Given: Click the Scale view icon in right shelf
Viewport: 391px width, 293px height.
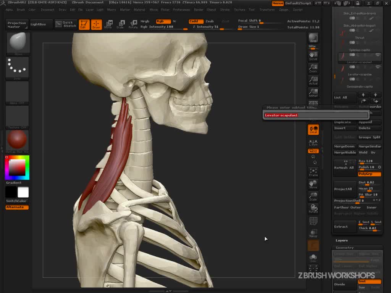Looking at the screenshot, I should 313,196.
